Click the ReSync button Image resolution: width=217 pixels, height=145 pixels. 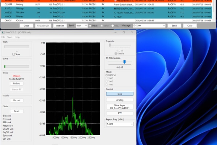coord(17,83)
